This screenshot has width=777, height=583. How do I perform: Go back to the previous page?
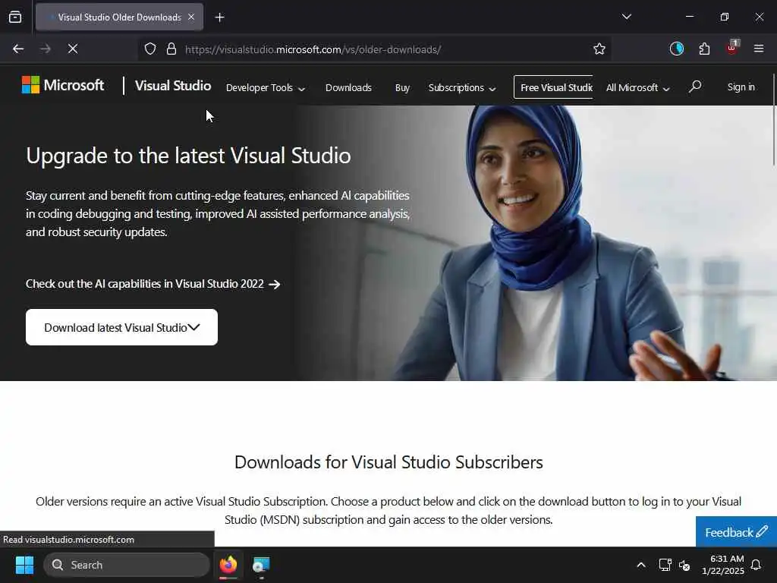[18, 49]
